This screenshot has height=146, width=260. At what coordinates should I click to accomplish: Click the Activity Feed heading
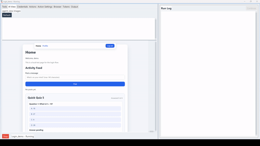coord(34,68)
